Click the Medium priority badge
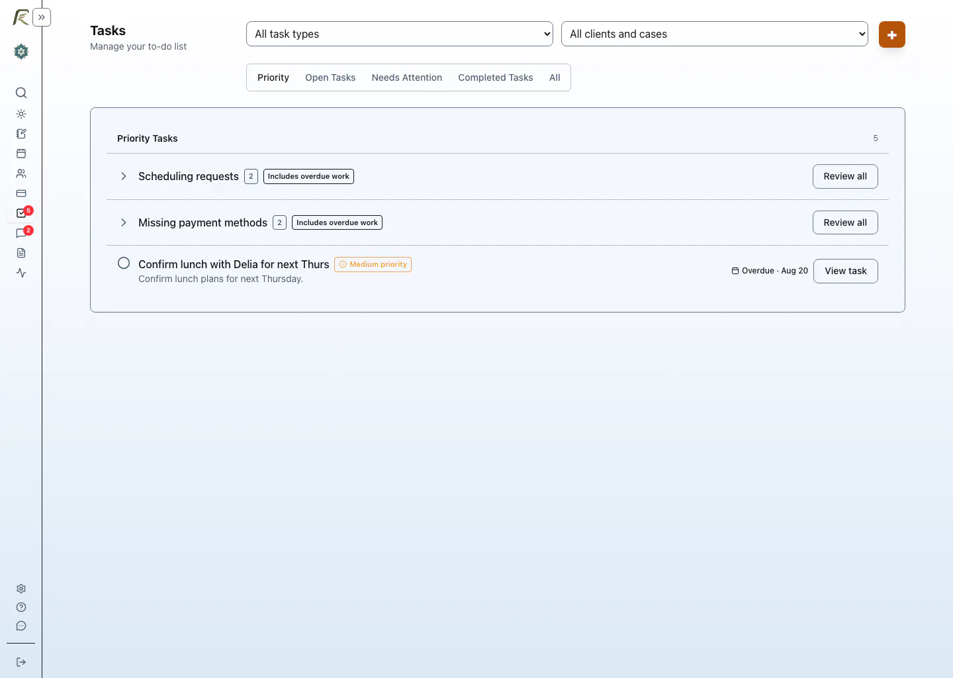 (x=373, y=264)
